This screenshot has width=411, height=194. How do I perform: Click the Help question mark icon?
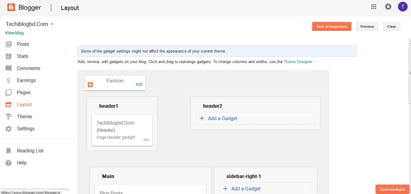8,163
